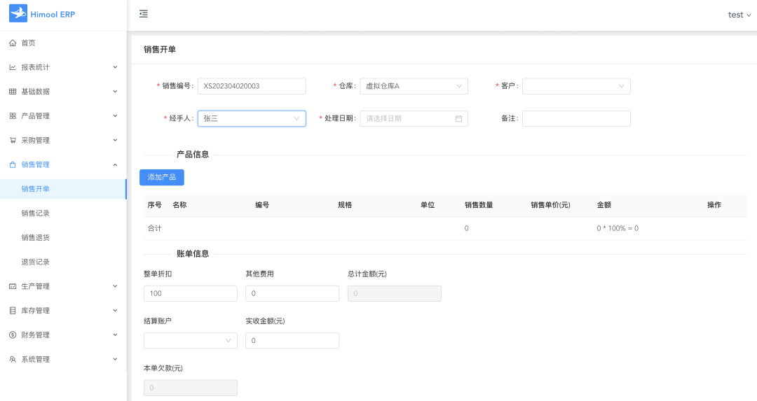Click the dollar icon beside 财务管理
This screenshot has height=401, width=757.
coord(13,335)
